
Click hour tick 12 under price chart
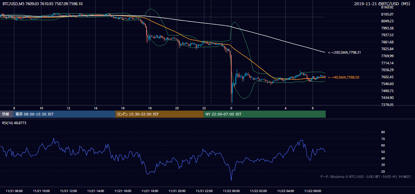pyautogui.click(x=69, y=108)
